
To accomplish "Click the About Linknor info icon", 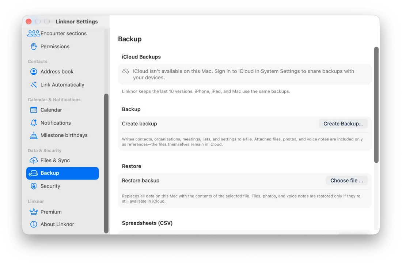I will (34, 224).
